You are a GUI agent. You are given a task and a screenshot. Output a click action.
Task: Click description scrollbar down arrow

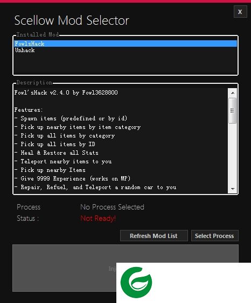pyautogui.click(x=233, y=189)
